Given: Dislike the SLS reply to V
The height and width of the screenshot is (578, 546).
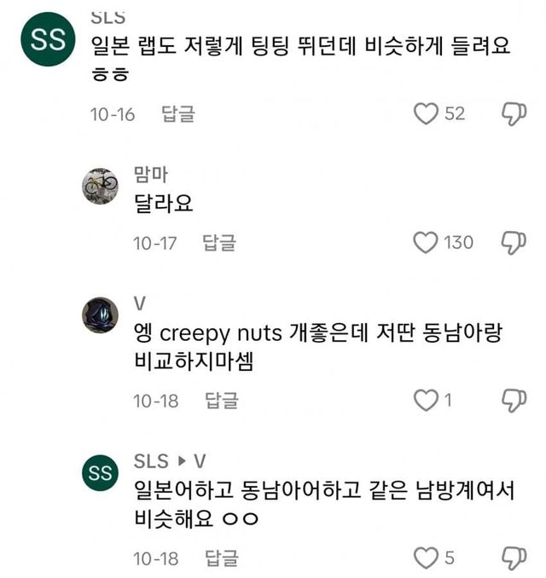Looking at the screenshot, I should pyautogui.click(x=513, y=558).
